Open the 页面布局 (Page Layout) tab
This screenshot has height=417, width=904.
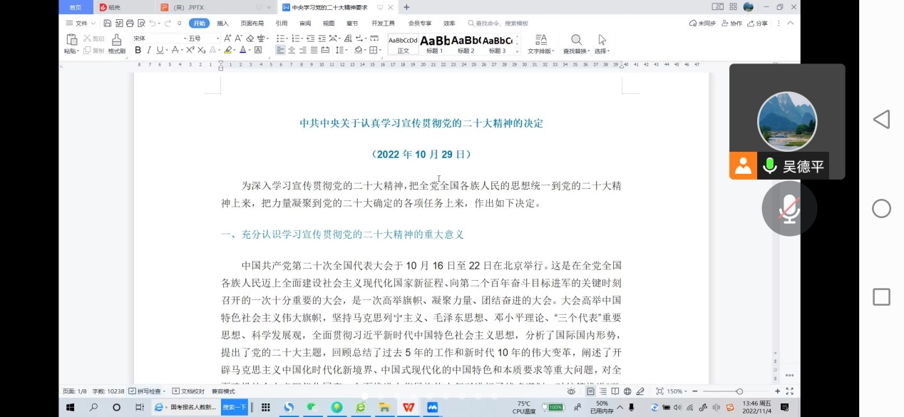[252, 24]
